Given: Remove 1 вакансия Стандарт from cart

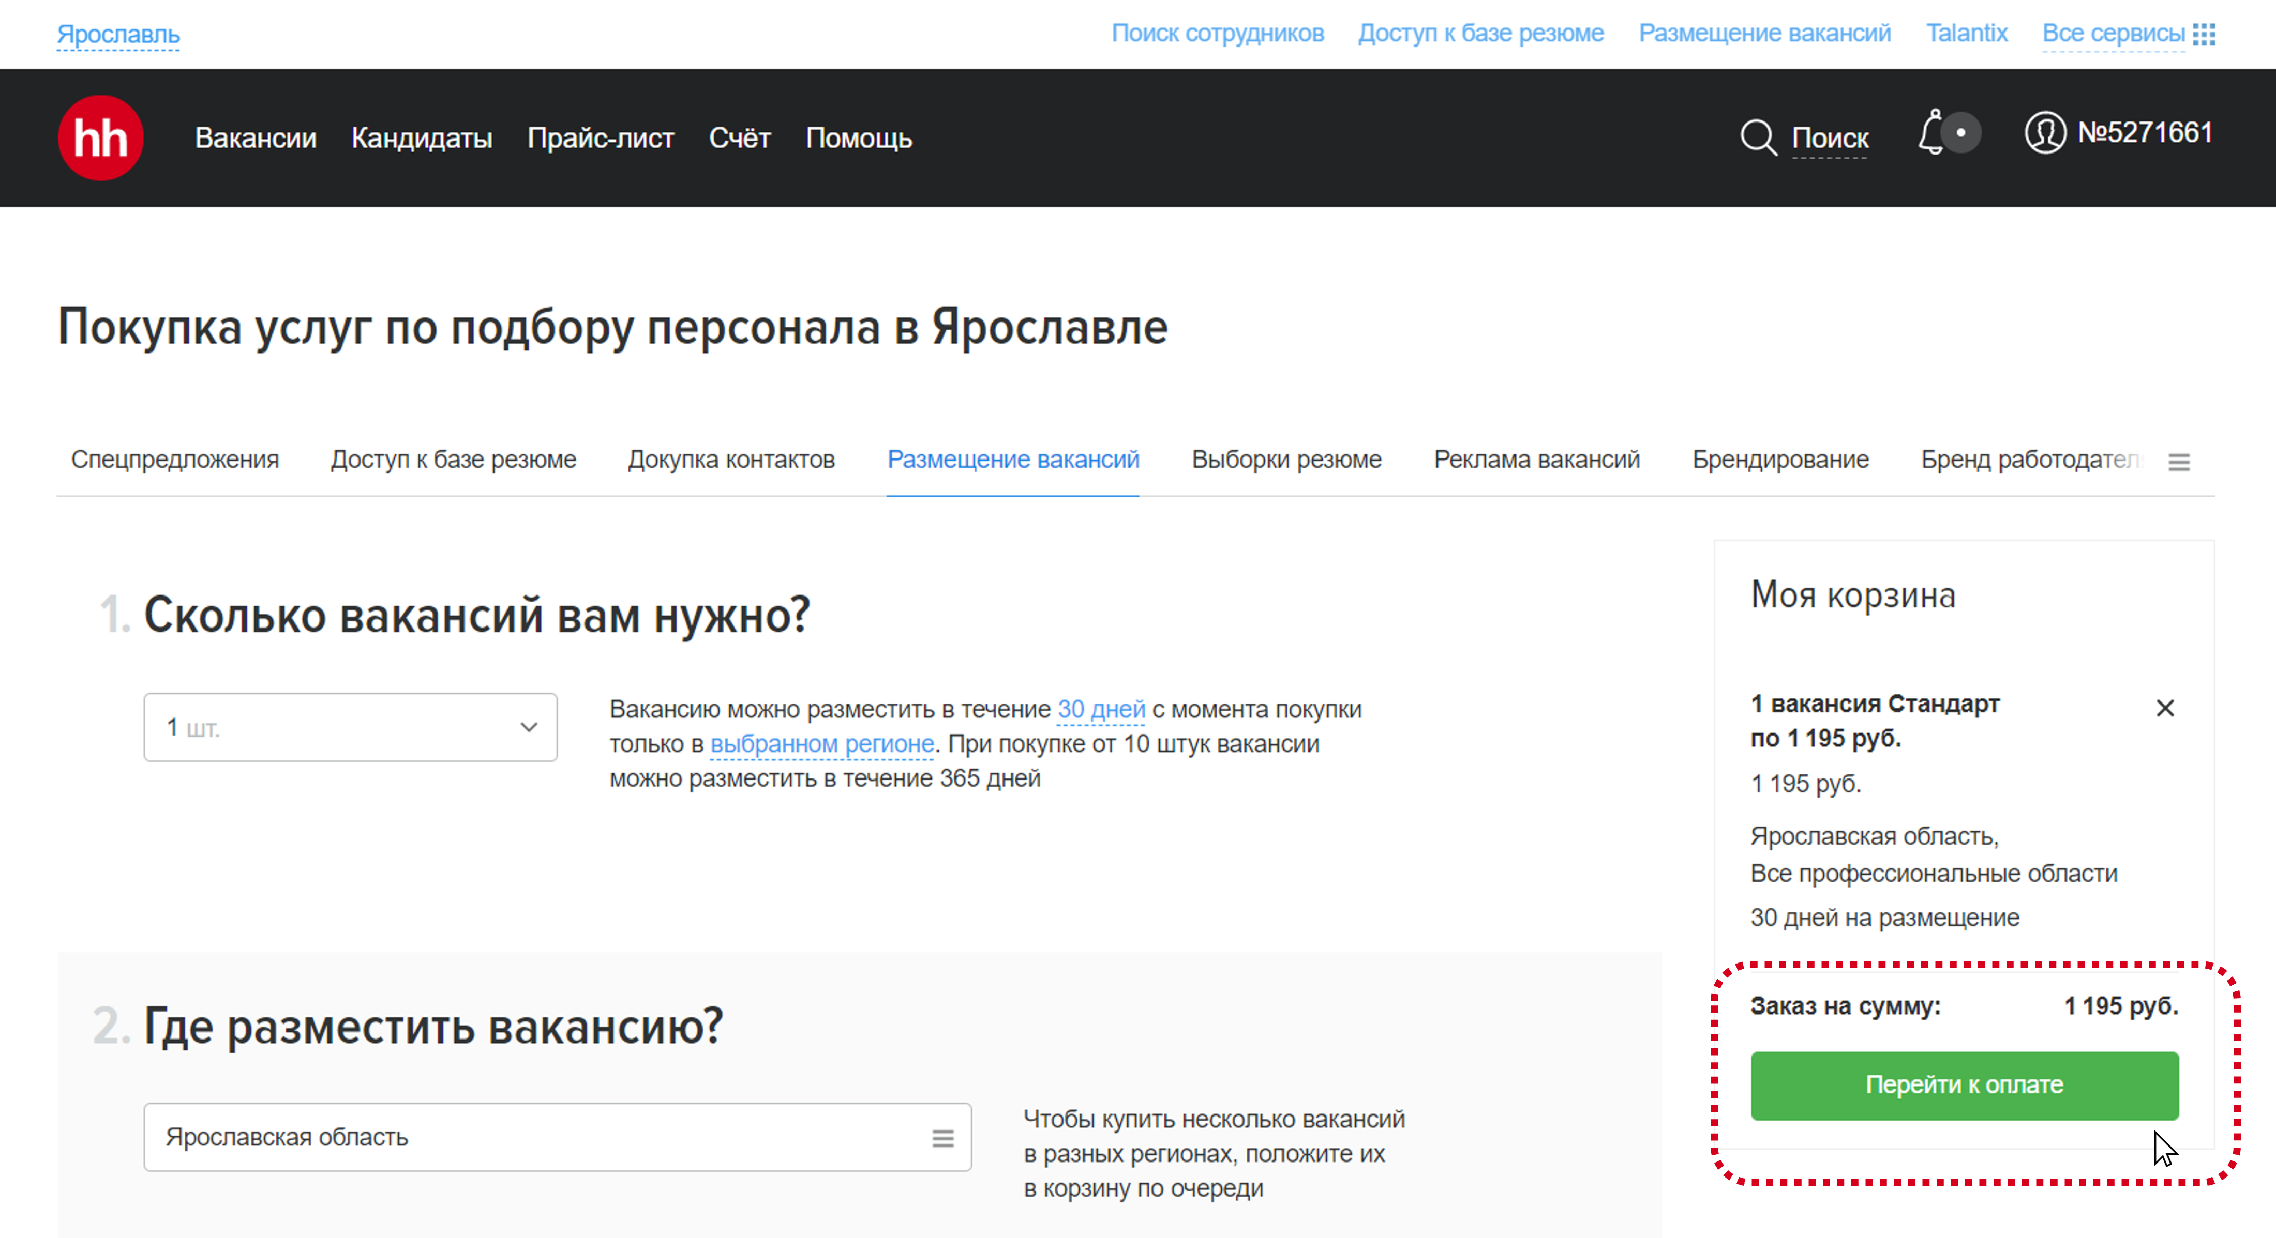Looking at the screenshot, I should [2165, 708].
